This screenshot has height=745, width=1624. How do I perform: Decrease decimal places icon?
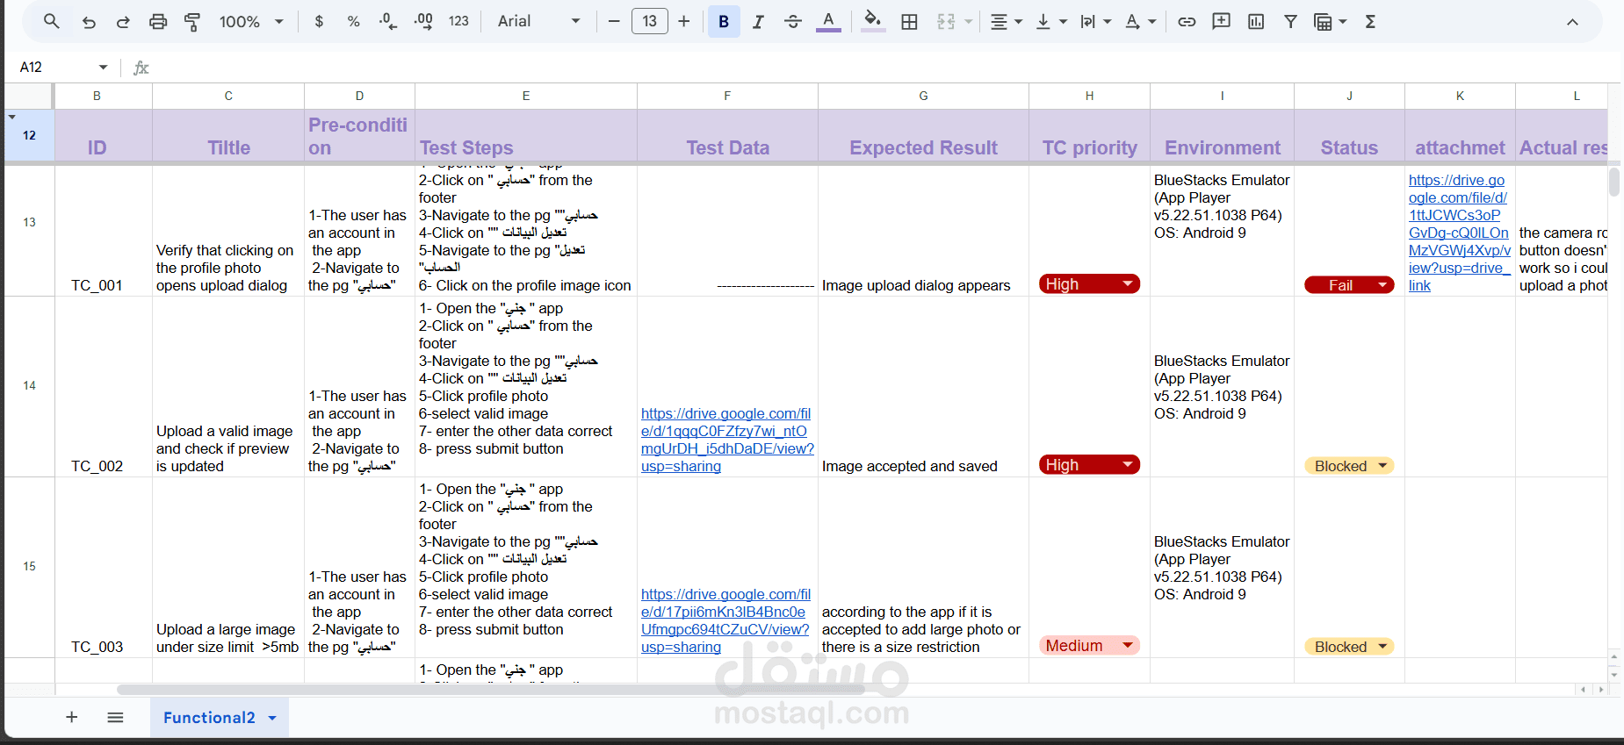click(388, 22)
